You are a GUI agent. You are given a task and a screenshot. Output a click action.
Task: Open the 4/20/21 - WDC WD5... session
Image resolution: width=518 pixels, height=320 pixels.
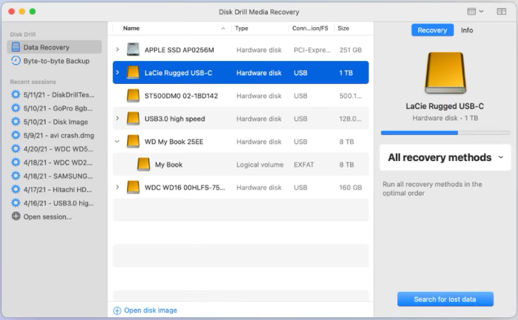pos(58,149)
